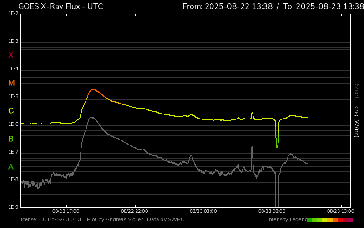Viewport: 364px width, 228px height.
Task: Click the '08/23 03:00' time axis label
Action: (x=203, y=211)
